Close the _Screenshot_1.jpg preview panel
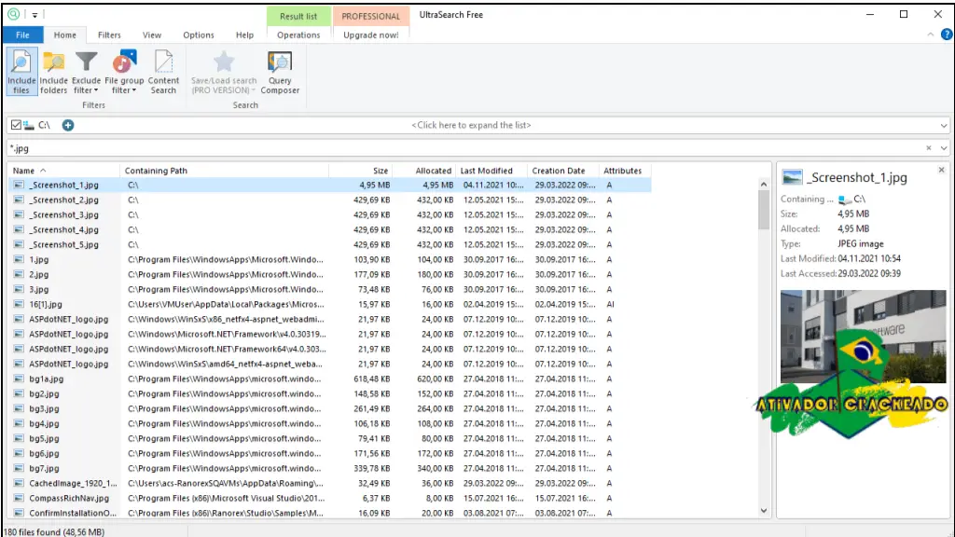Image resolution: width=955 pixels, height=537 pixels. click(941, 170)
